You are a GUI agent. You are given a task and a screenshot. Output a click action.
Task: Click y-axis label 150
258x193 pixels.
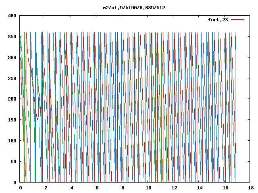coord(12,120)
